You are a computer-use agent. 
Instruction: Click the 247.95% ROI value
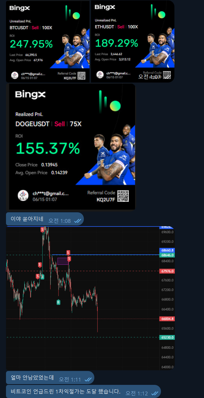31,44
